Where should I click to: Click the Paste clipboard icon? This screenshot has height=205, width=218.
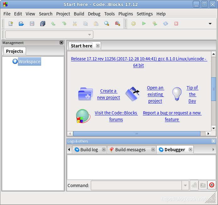tap(96, 24)
